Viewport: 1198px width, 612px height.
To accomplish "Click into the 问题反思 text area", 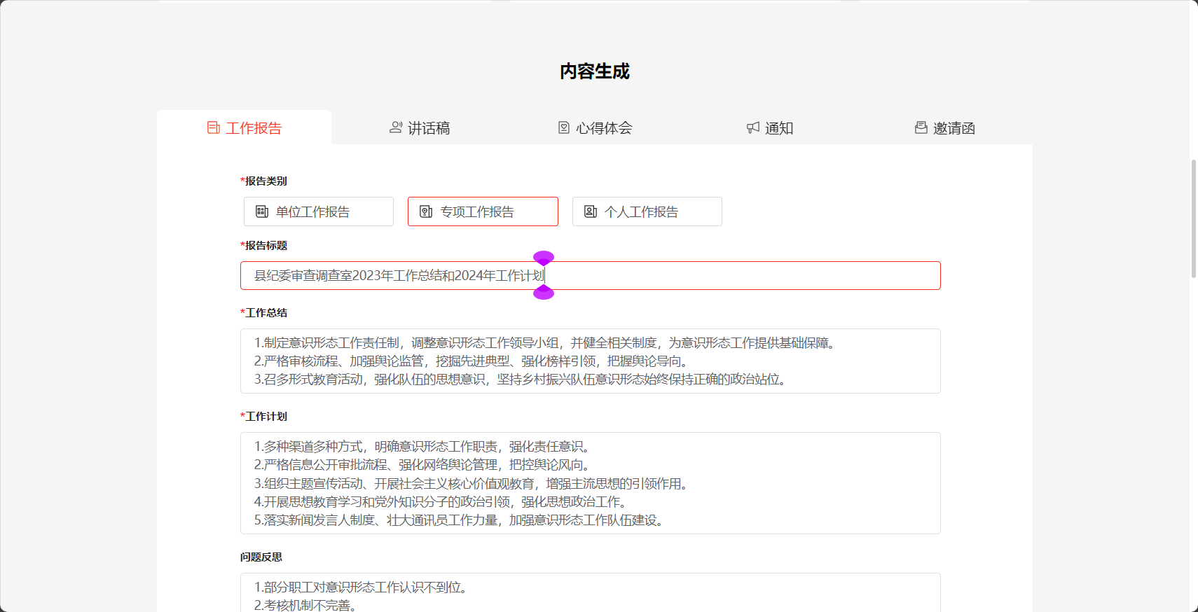I will click(x=591, y=592).
